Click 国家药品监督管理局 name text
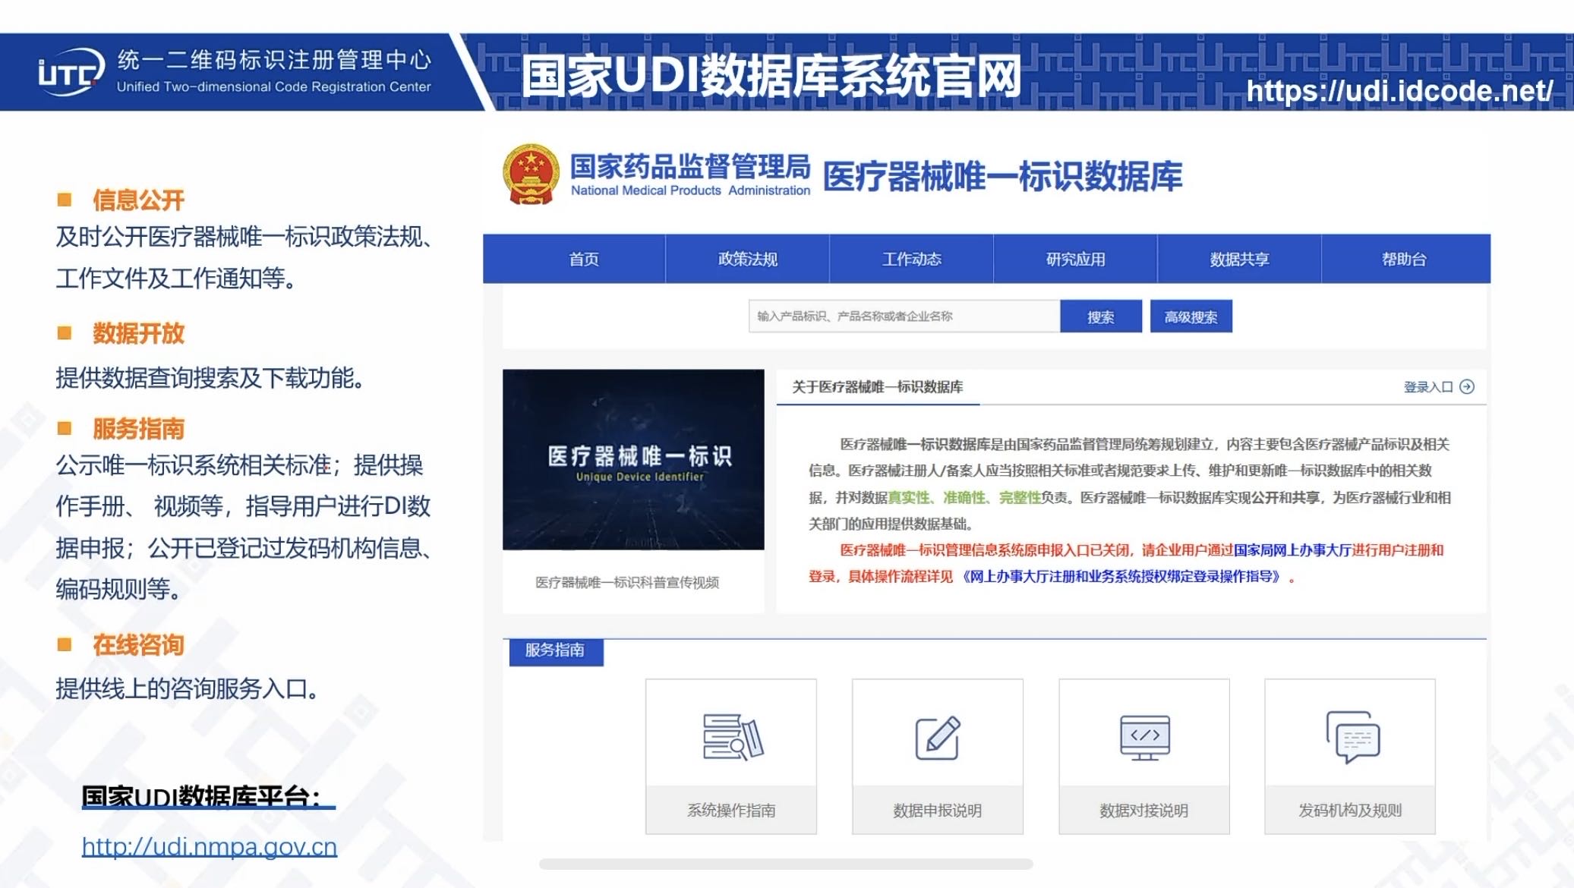 pyautogui.click(x=690, y=165)
